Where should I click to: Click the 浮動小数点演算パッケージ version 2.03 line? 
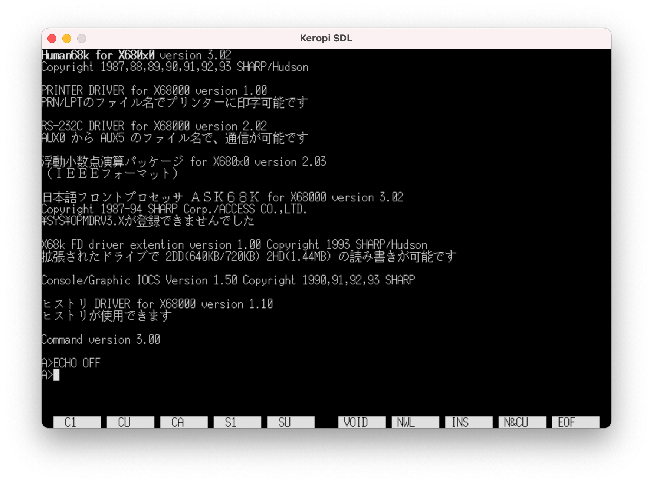click(184, 161)
